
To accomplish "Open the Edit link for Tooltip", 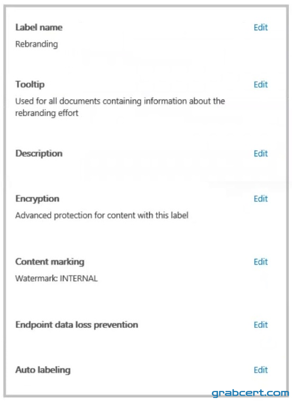I will 261,84.
